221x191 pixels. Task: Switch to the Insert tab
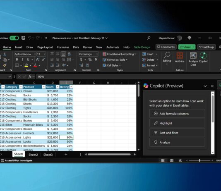(19, 47)
